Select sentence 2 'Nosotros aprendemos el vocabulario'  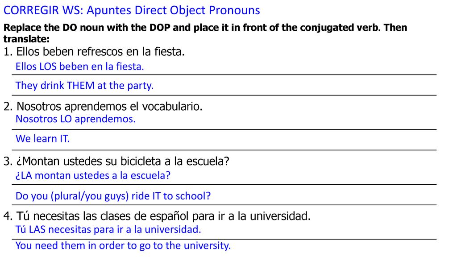[x=103, y=106]
